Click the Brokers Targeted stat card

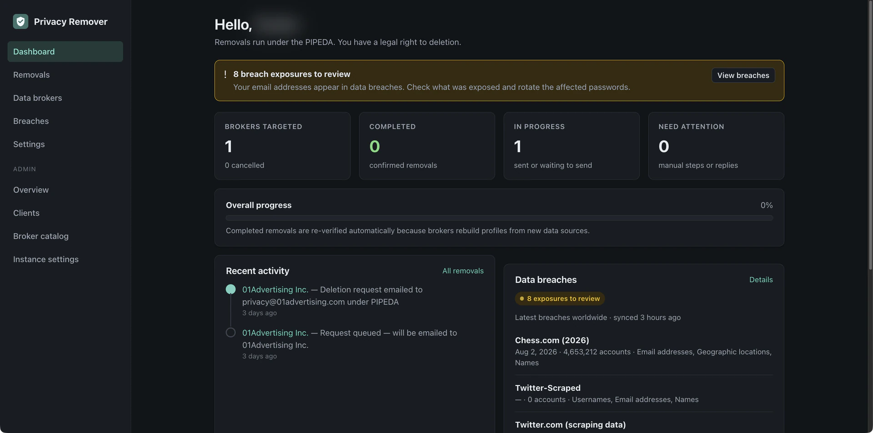point(282,146)
